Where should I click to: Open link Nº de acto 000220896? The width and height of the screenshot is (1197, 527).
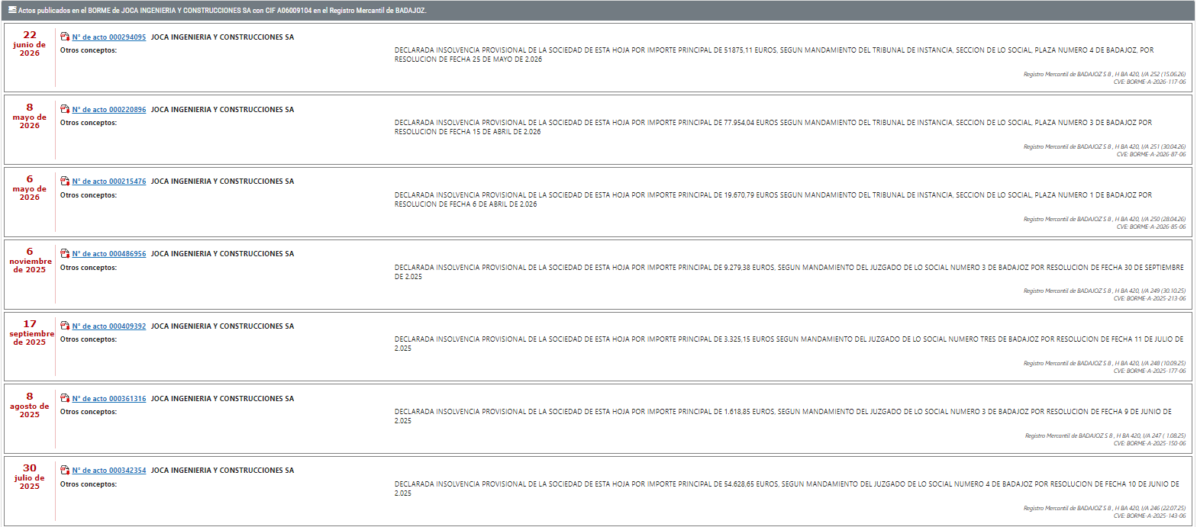[x=109, y=109]
